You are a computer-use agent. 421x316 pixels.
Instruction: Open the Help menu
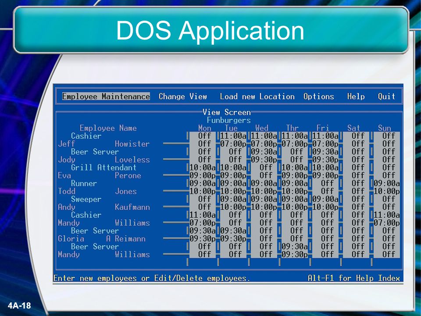click(356, 97)
